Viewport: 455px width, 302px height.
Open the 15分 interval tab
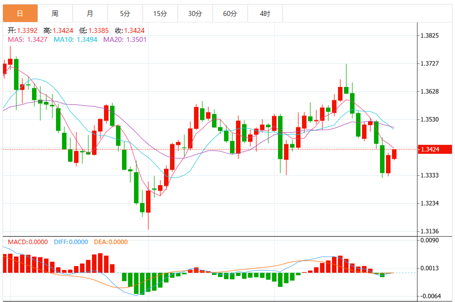(160, 13)
